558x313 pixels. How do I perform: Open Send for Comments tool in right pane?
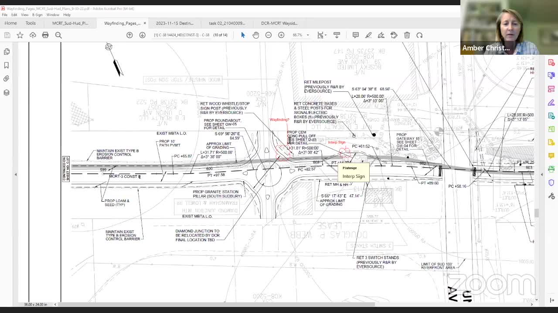pyautogui.click(x=551, y=143)
